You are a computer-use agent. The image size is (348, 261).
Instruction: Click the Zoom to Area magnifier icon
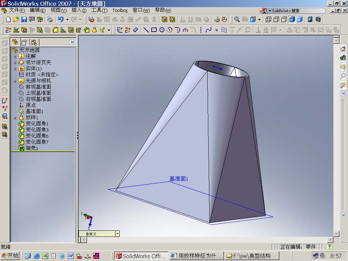(x=237, y=19)
